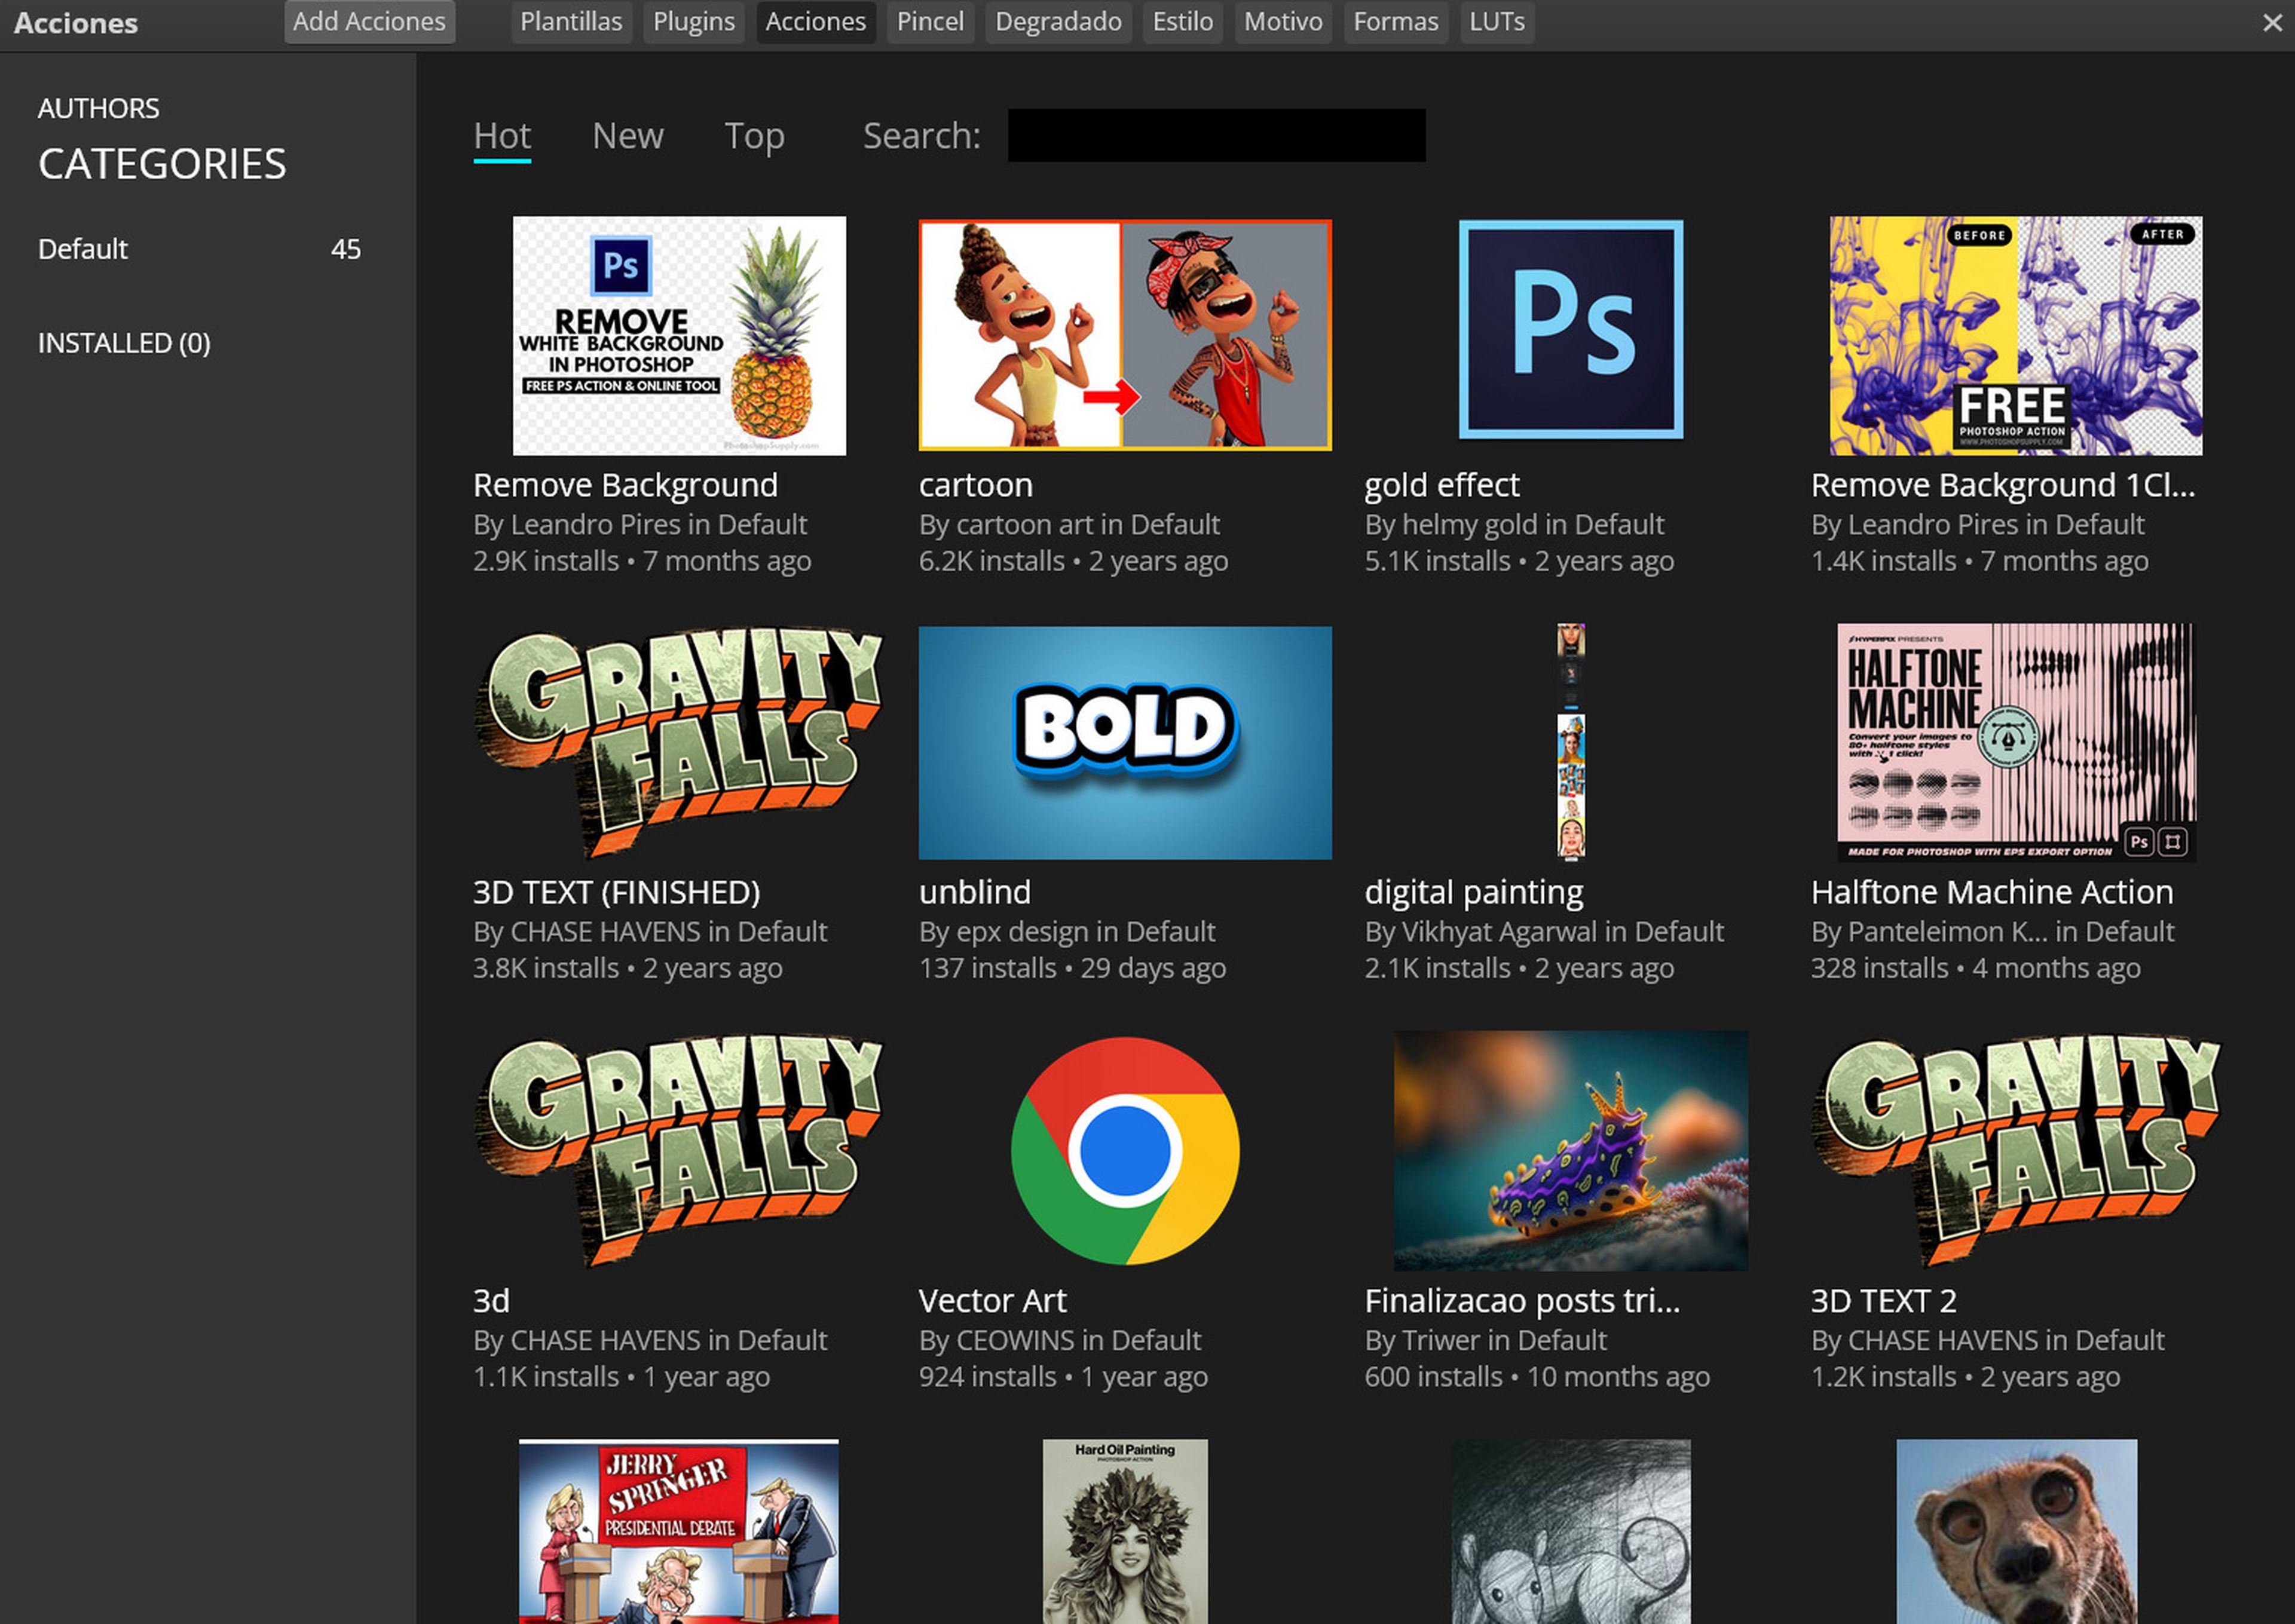Switch sidebar to AUTHORS view
The image size is (2295, 1624).
coord(98,108)
